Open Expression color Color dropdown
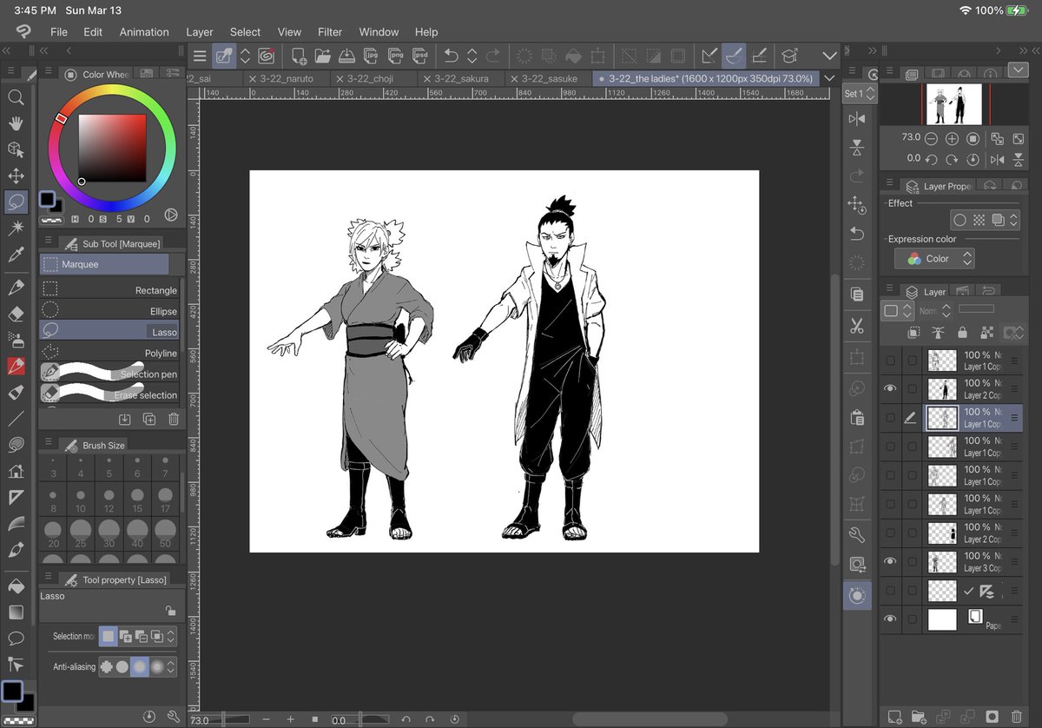The height and width of the screenshot is (728, 1042). point(934,259)
